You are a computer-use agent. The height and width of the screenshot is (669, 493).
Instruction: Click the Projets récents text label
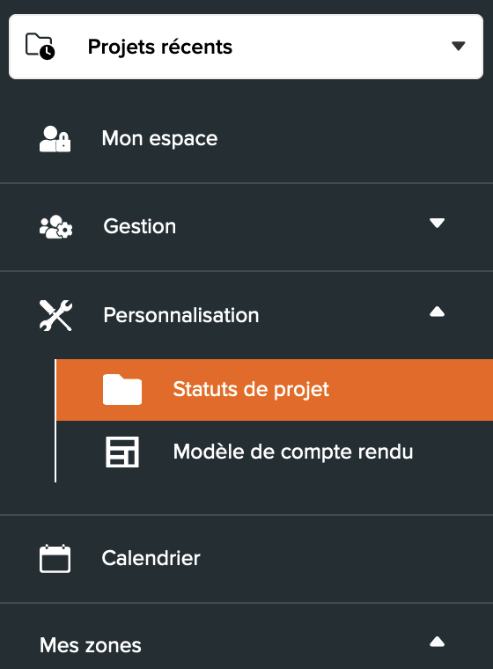click(160, 47)
